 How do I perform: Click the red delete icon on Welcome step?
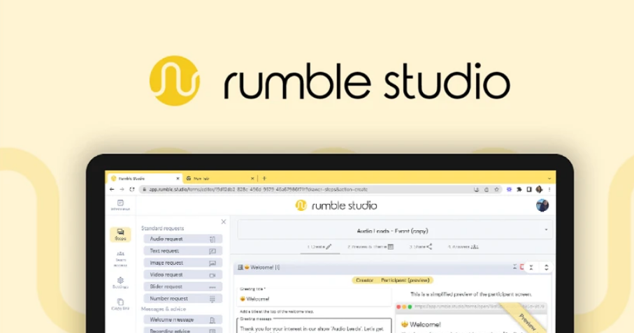[x=522, y=267]
